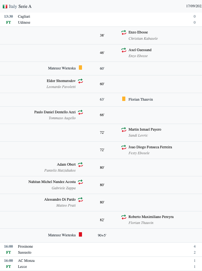
Task: Click substitution icon beside Enzo Ebosse at 38'
Action: pos(124,32)
